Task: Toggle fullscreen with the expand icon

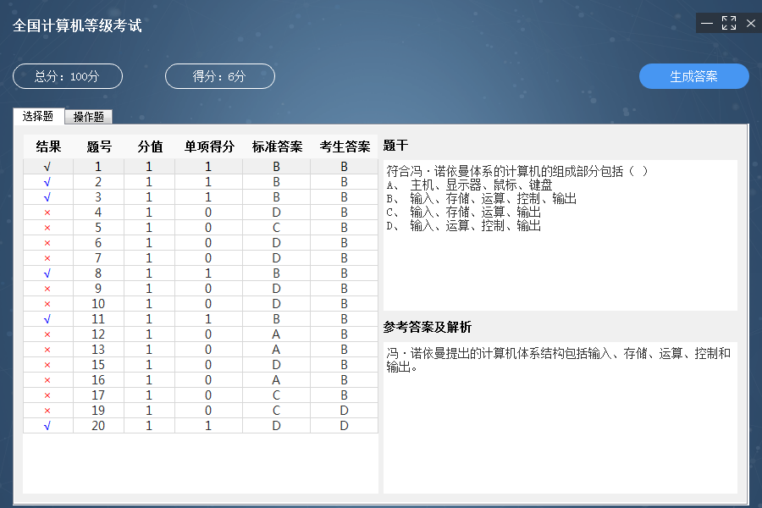Action: pos(728,23)
